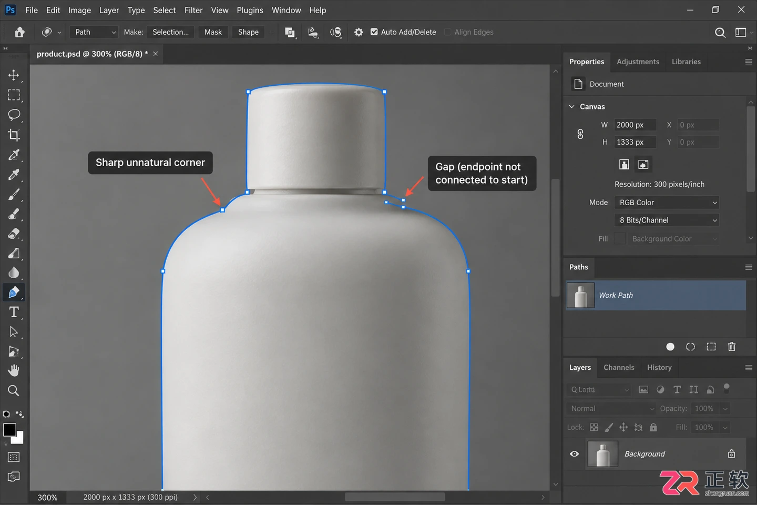
Task: Activate the Zoom tool in toolbar
Action: (14, 390)
